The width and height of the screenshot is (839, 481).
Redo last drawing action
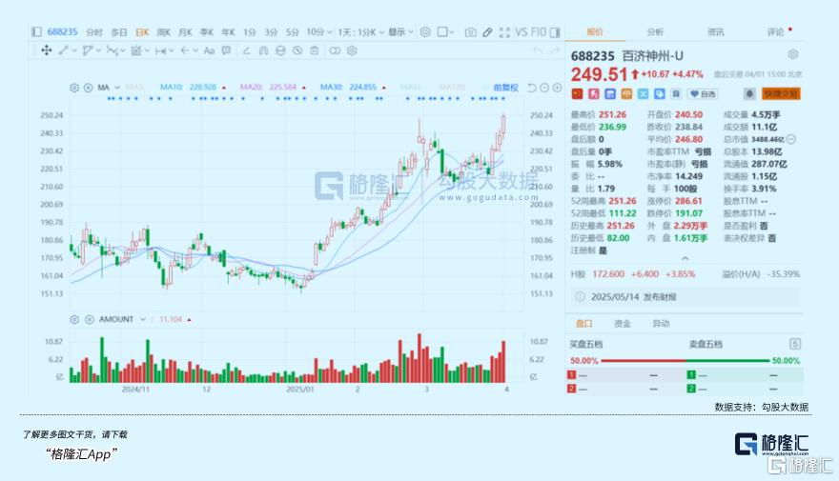pos(555,50)
